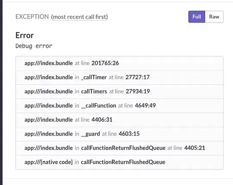Screen dimensions: 233x185
Task: Expand the frame at line 201765:26
Action: point(120,63)
